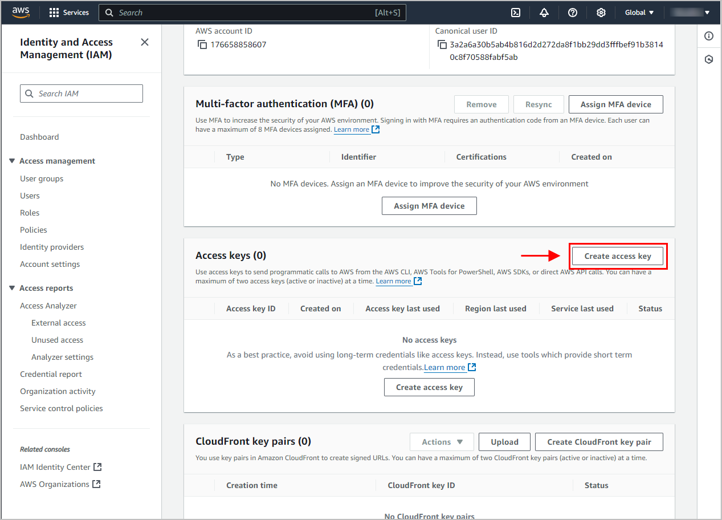Click external link icon after Access keys Learn more

418,281
